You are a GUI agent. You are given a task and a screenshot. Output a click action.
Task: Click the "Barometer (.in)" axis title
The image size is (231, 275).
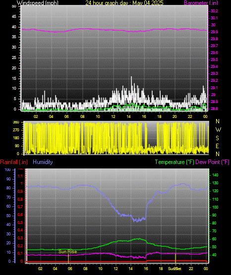pos(201,3)
